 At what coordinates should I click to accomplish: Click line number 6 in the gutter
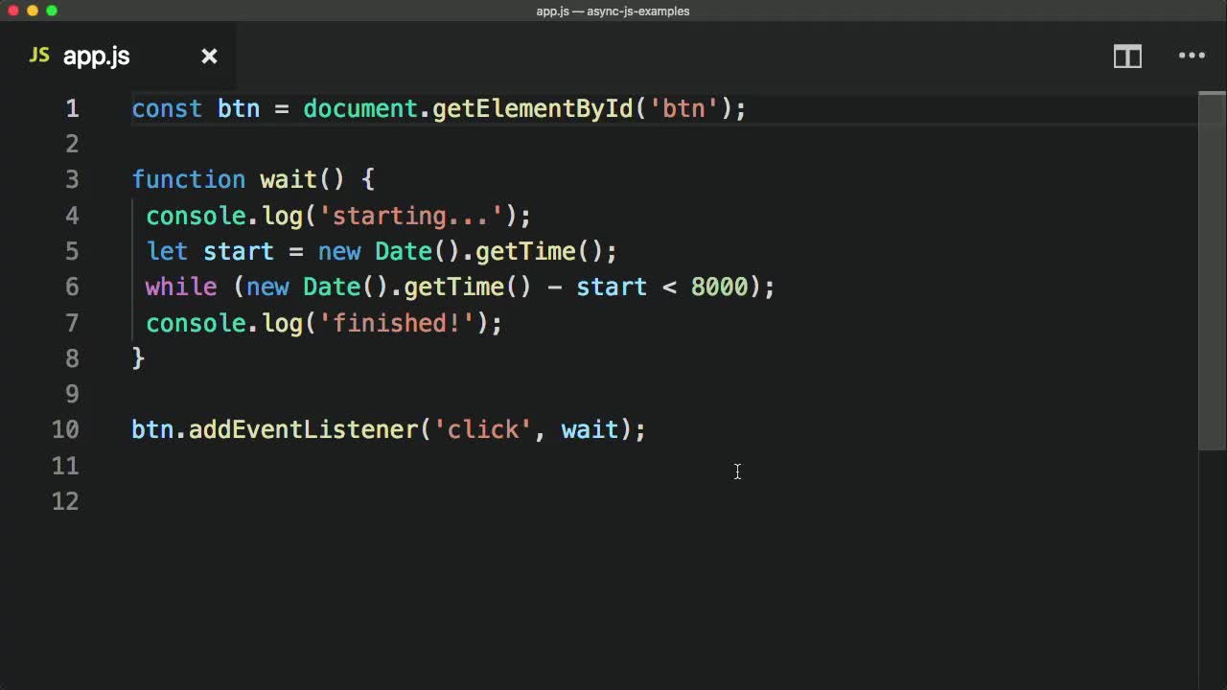(72, 287)
